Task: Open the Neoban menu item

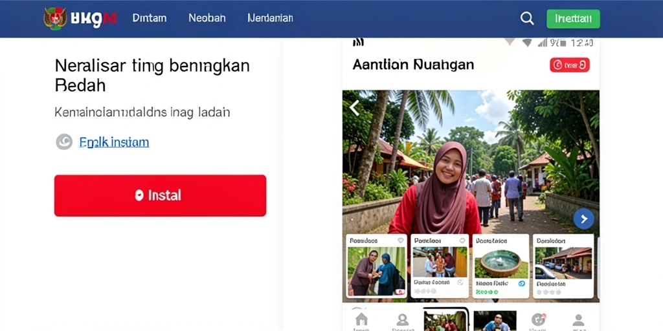Action: 207,18
